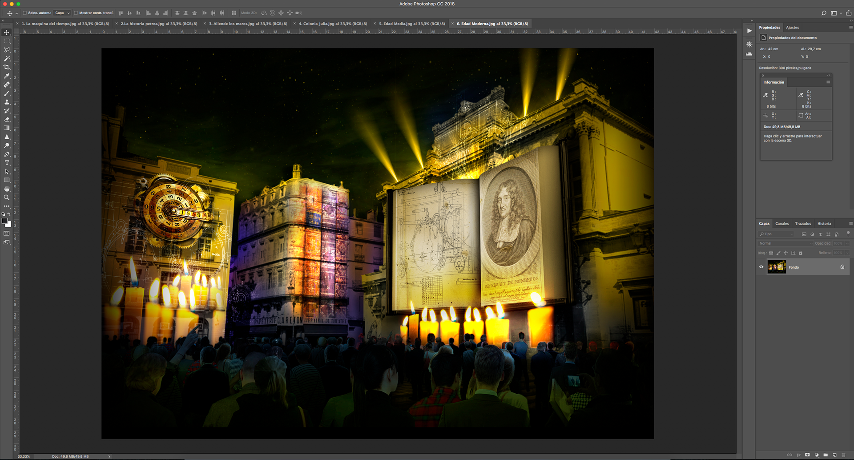The width and height of the screenshot is (854, 460).
Task: Switch to tab 1. La maquina del tiempo.jpg
Action: coord(65,24)
